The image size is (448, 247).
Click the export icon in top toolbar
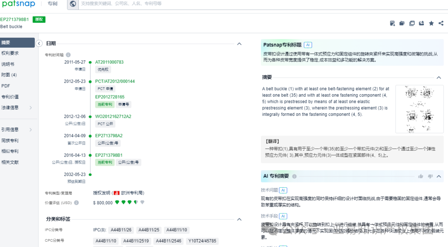coord(421,23)
